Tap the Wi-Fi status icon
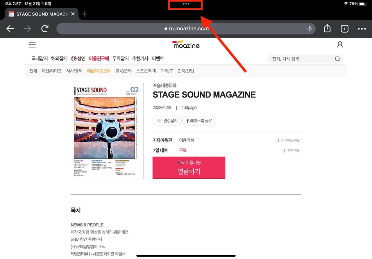The image size is (372, 259). 346,4
